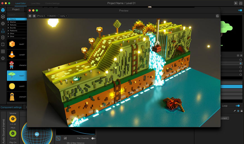Image resolution: width=244 pixels, height=144 pixels.
Task: Select the enemy01 object
Action: [17, 97]
